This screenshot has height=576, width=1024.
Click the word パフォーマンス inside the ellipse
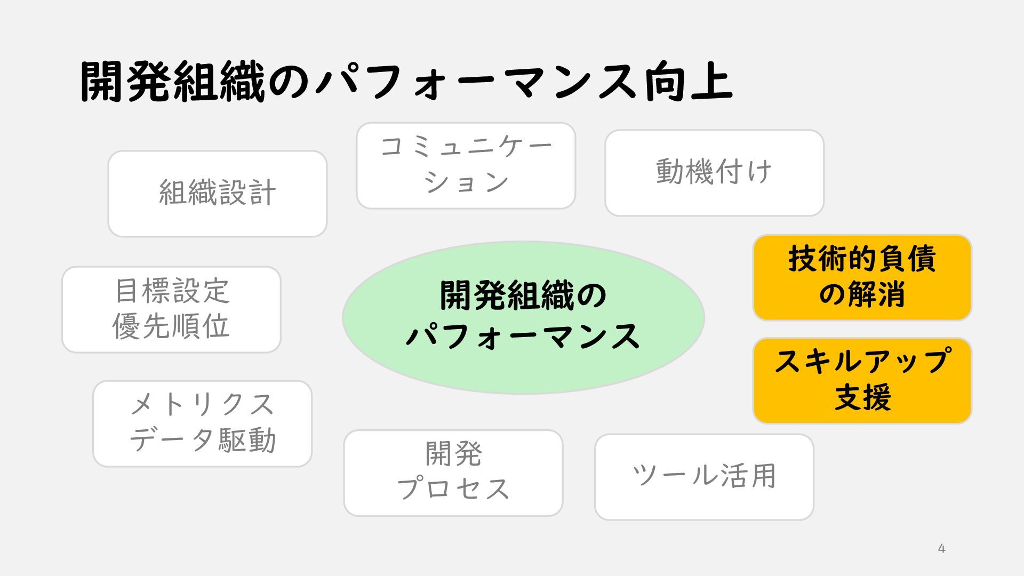tap(524, 336)
